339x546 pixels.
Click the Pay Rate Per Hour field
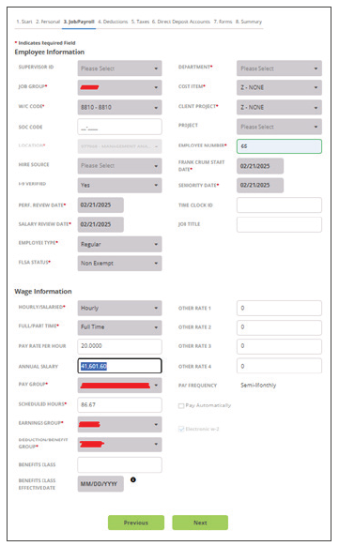(x=119, y=346)
